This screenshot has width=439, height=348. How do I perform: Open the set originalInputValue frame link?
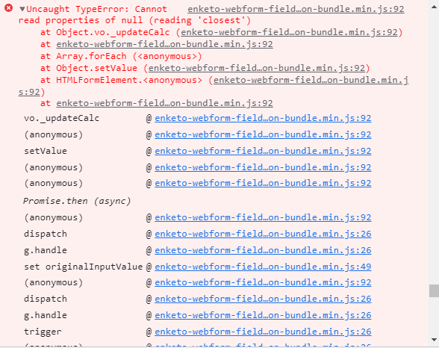(x=263, y=267)
